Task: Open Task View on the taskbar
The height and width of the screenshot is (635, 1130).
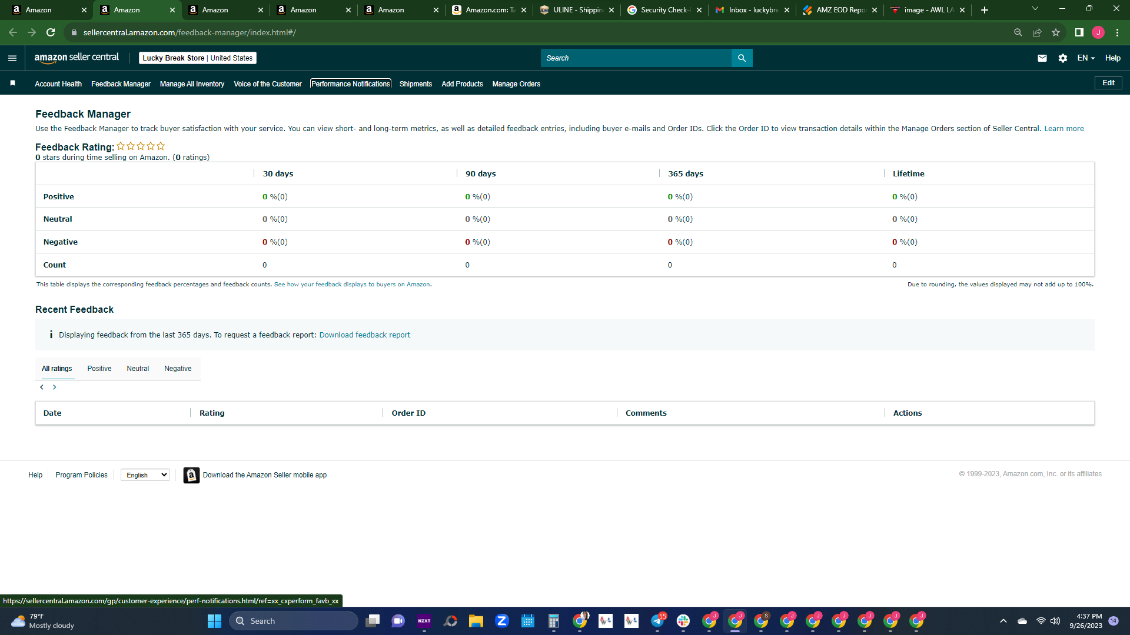Action: (x=373, y=621)
